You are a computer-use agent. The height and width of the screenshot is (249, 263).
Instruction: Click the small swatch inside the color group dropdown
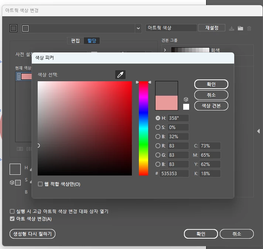tap(25, 28)
